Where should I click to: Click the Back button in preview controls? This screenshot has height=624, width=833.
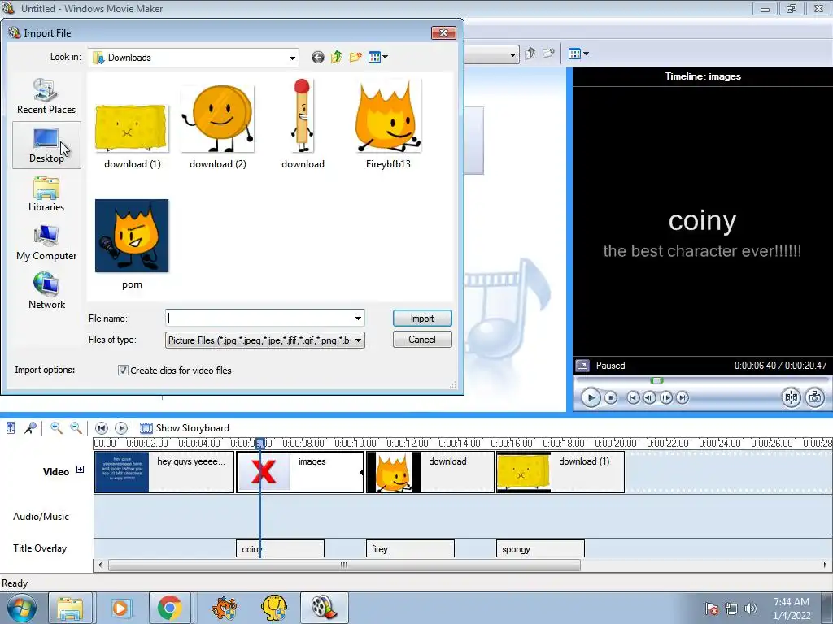point(633,397)
